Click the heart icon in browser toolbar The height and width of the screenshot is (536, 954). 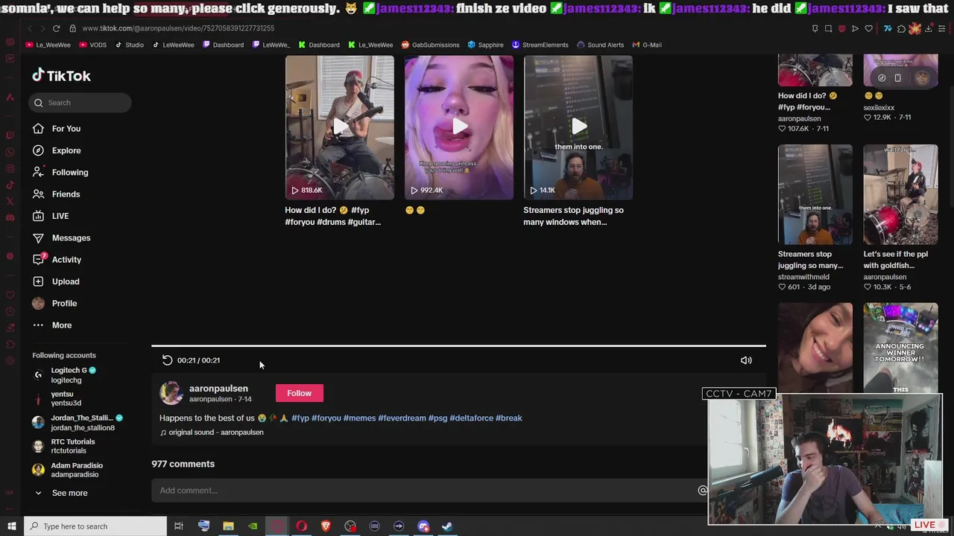coord(868,28)
